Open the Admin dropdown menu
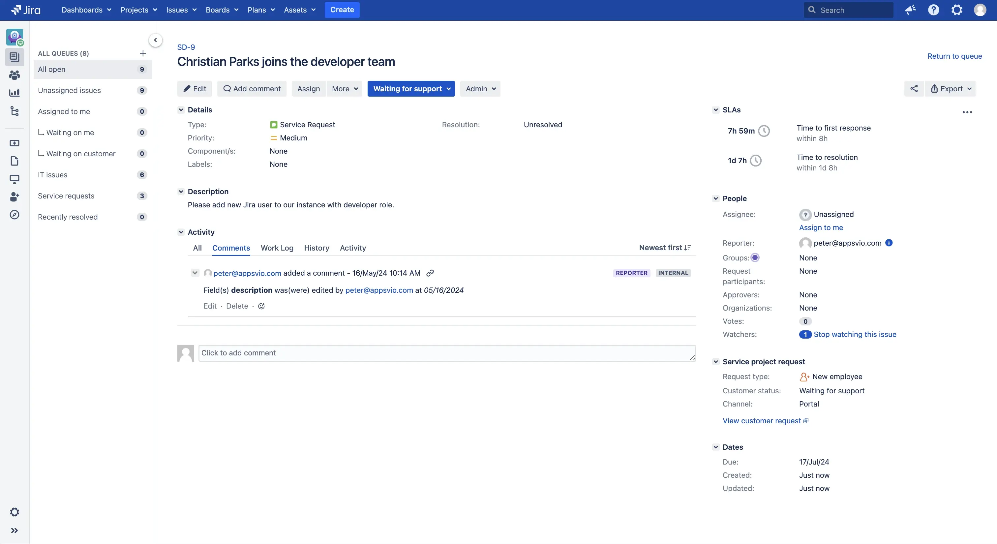This screenshot has width=997, height=544. [480, 89]
